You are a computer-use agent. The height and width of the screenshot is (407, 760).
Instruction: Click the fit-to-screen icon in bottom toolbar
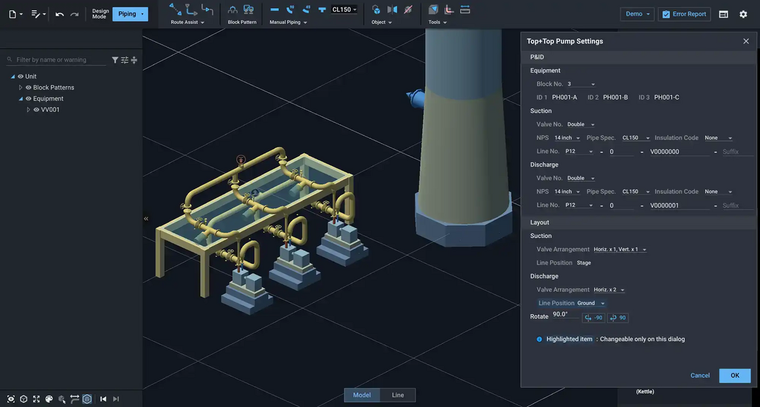[x=36, y=399]
